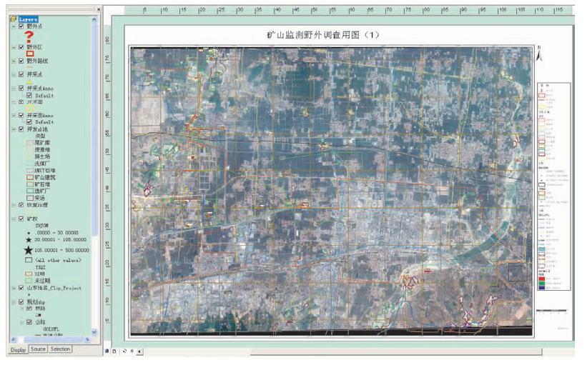Switch to the Source tab
The height and width of the screenshot is (365, 587).
click(x=38, y=349)
